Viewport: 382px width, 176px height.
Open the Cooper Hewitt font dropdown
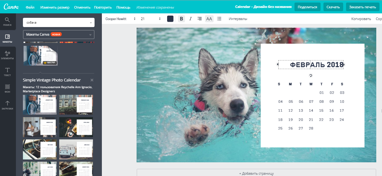pyautogui.click(x=120, y=19)
